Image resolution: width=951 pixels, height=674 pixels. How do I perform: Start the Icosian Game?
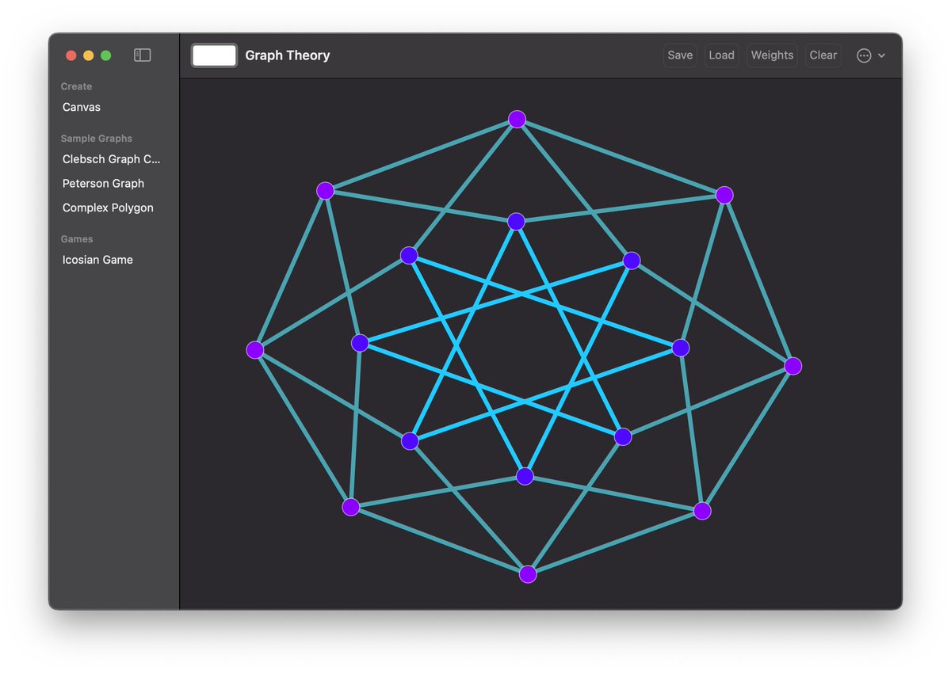tap(97, 259)
